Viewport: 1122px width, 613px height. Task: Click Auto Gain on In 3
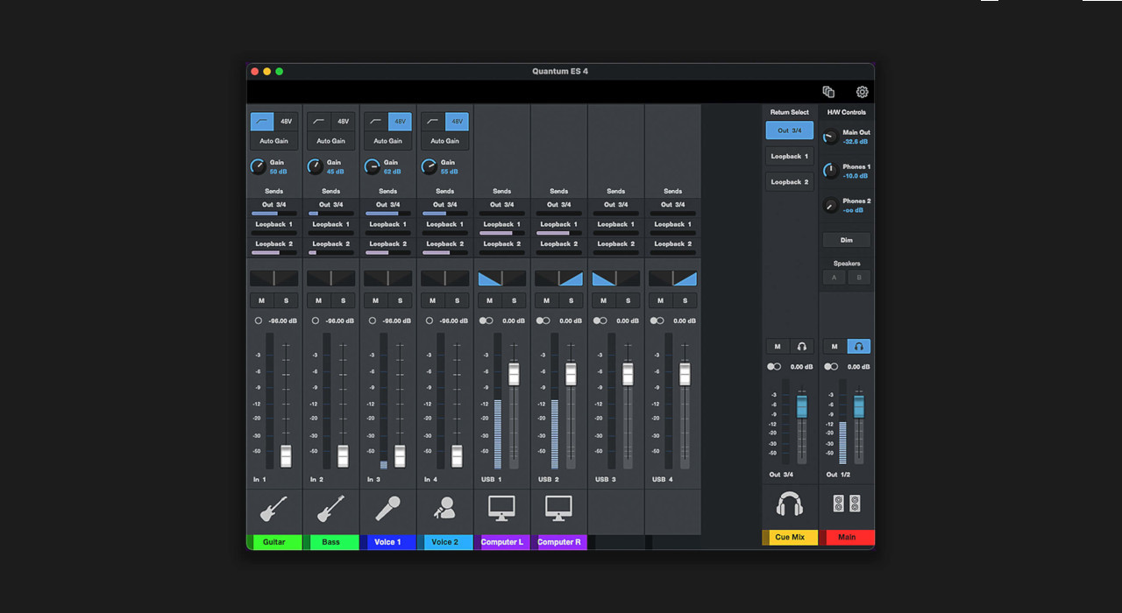pos(388,141)
